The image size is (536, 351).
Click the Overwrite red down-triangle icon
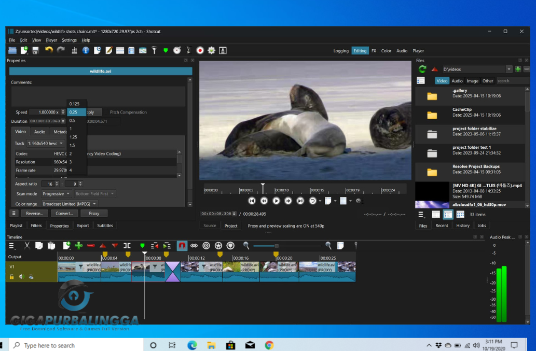(x=115, y=246)
